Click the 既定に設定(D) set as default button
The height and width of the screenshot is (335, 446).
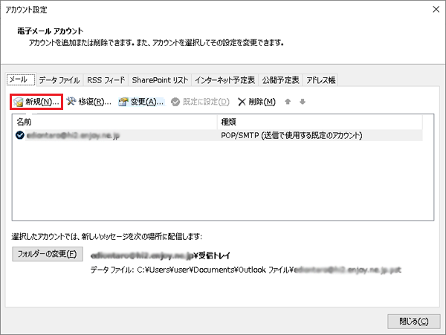click(x=200, y=102)
